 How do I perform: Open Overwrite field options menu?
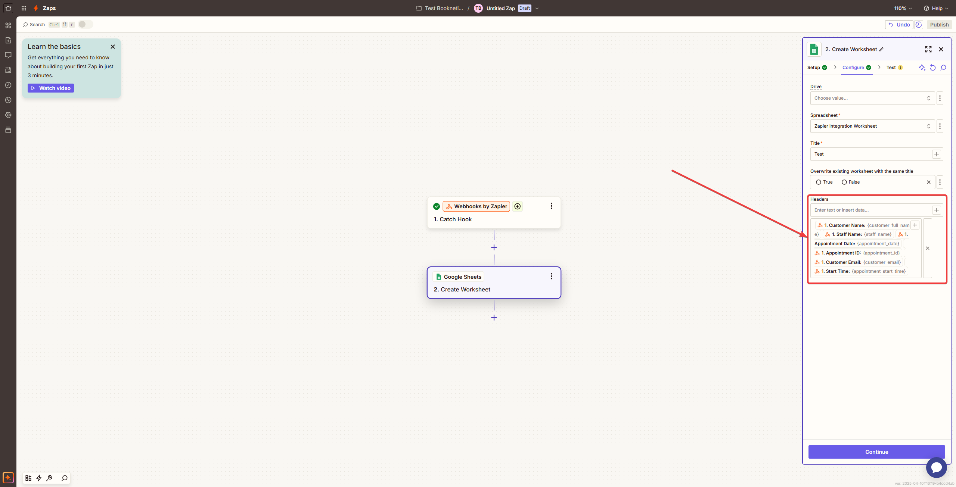(x=940, y=182)
